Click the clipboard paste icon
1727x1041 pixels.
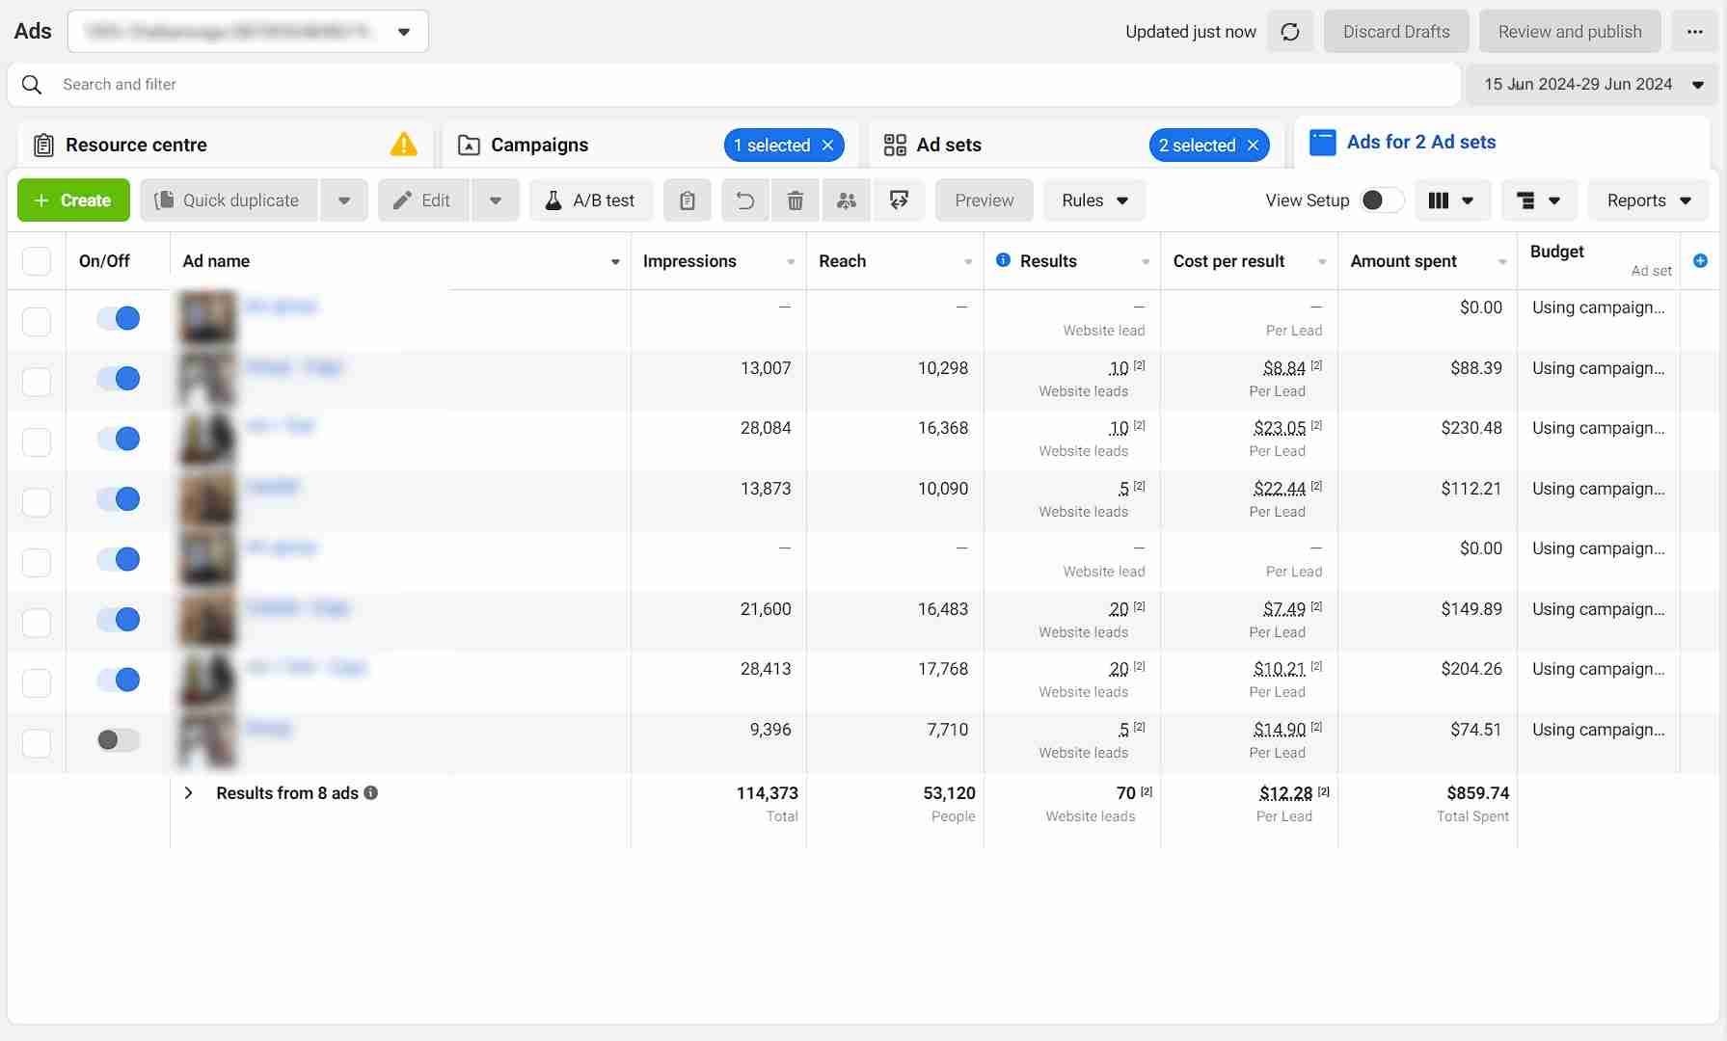(687, 200)
